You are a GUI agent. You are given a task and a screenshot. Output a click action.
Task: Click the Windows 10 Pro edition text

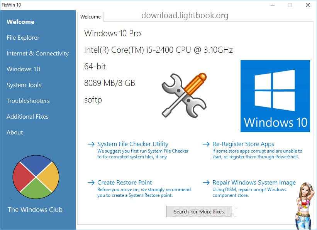click(113, 33)
